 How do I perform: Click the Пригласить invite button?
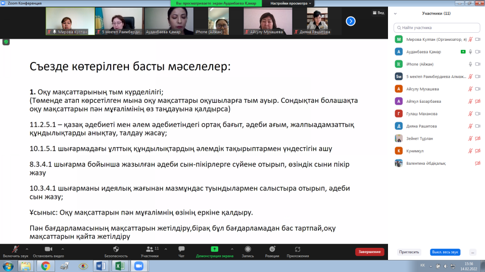pos(409,252)
